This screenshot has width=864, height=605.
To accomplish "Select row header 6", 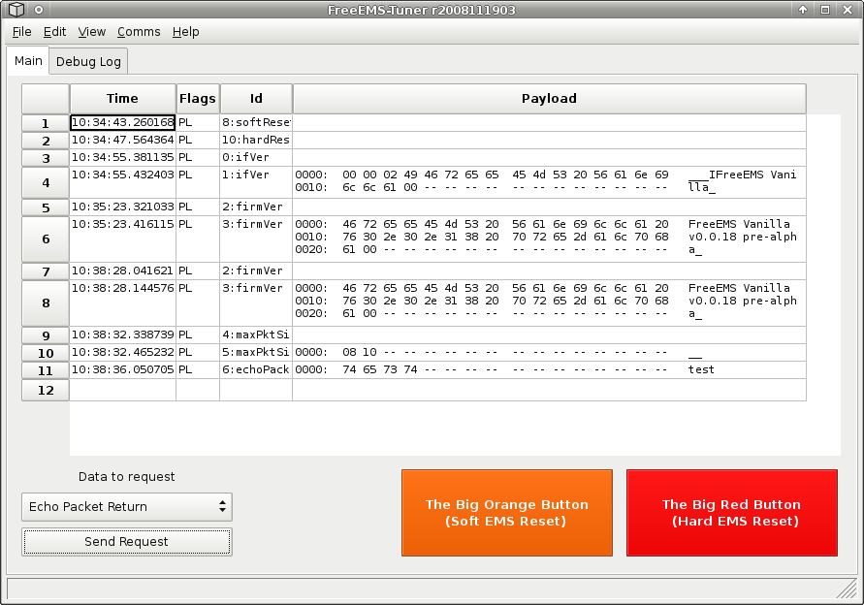I will 46,239.
